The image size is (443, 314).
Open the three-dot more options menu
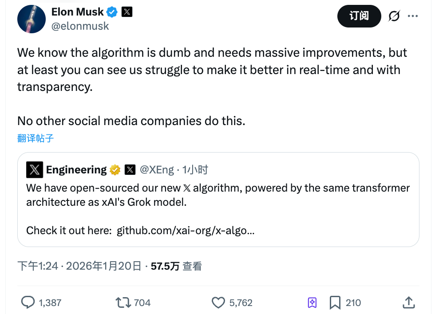pyautogui.click(x=413, y=16)
